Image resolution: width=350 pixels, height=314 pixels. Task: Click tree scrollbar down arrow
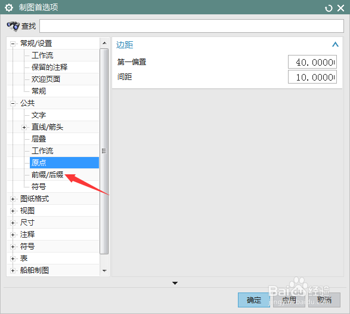(x=104, y=270)
